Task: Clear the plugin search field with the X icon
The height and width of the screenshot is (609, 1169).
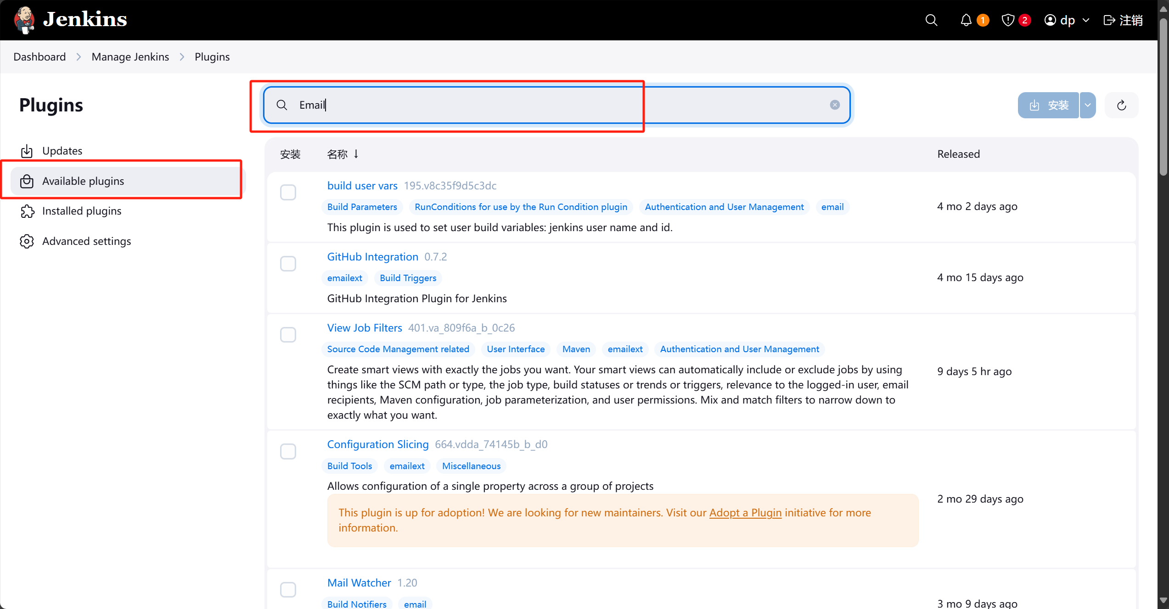Action: (x=835, y=105)
